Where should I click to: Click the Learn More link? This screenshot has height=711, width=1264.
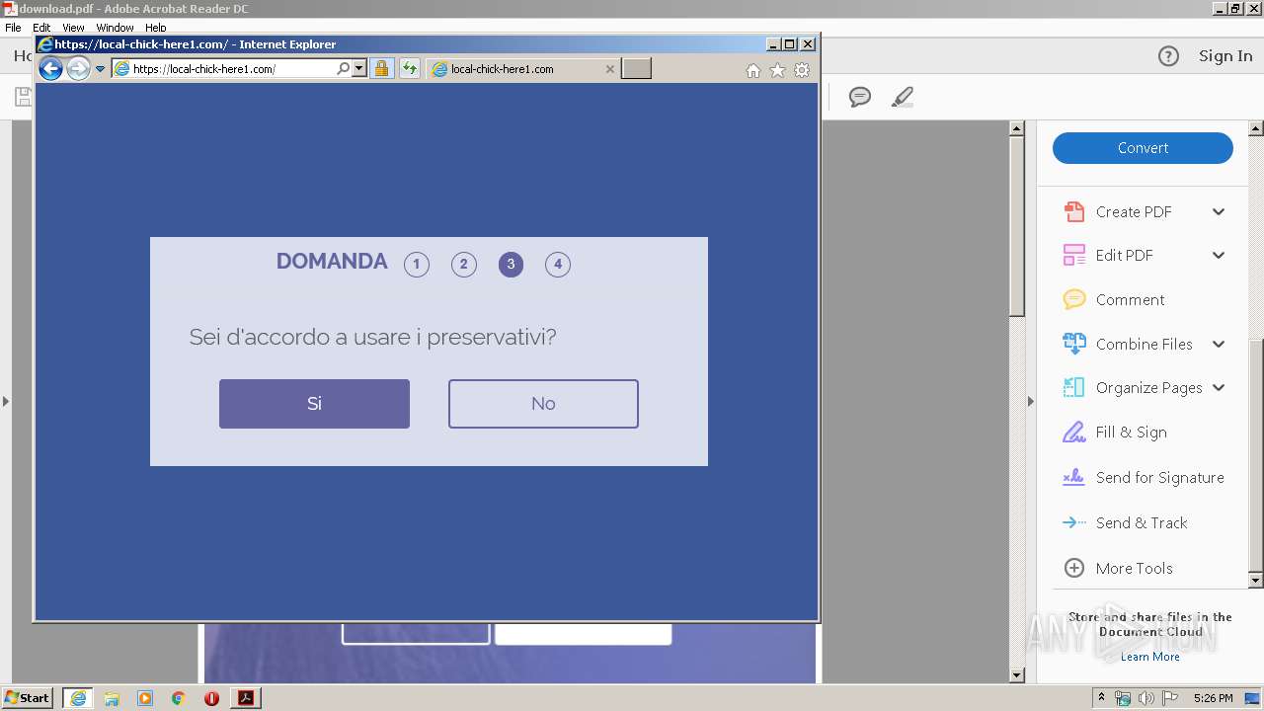(1149, 657)
